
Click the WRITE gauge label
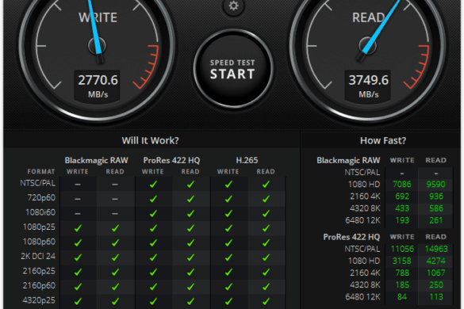(98, 17)
